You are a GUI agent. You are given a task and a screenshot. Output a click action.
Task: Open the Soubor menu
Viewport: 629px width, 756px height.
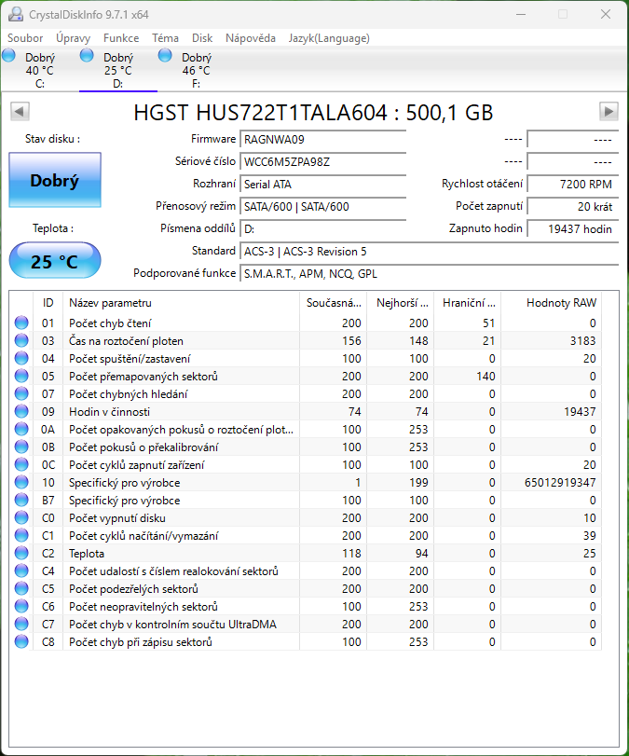point(25,38)
